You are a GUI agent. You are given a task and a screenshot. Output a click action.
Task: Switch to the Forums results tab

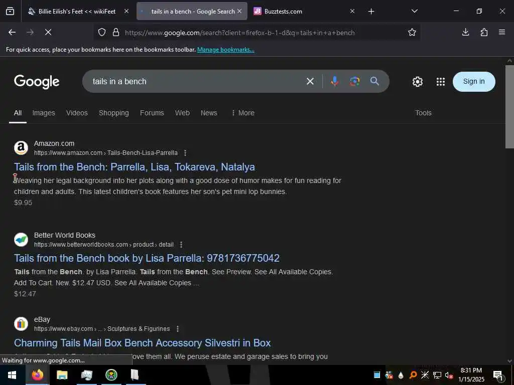point(152,113)
